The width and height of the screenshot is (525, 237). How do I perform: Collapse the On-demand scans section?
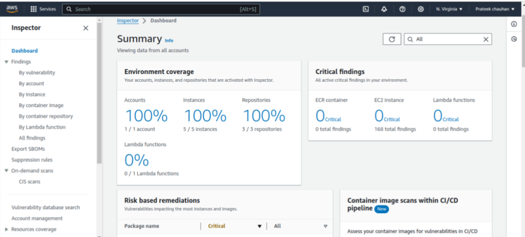6,171
